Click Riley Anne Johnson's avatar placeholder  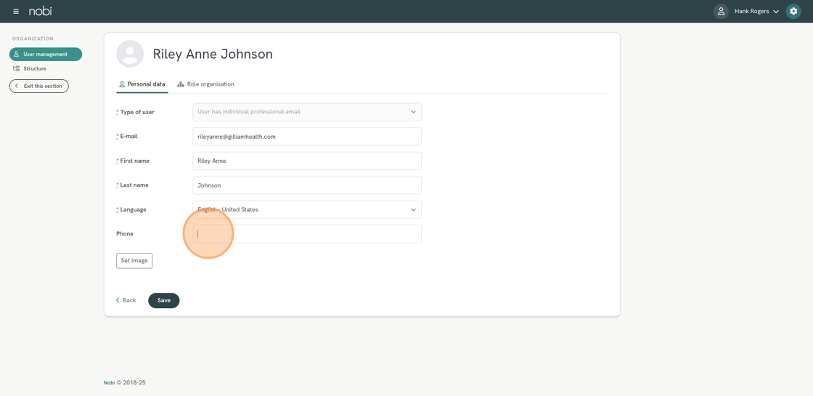130,54
